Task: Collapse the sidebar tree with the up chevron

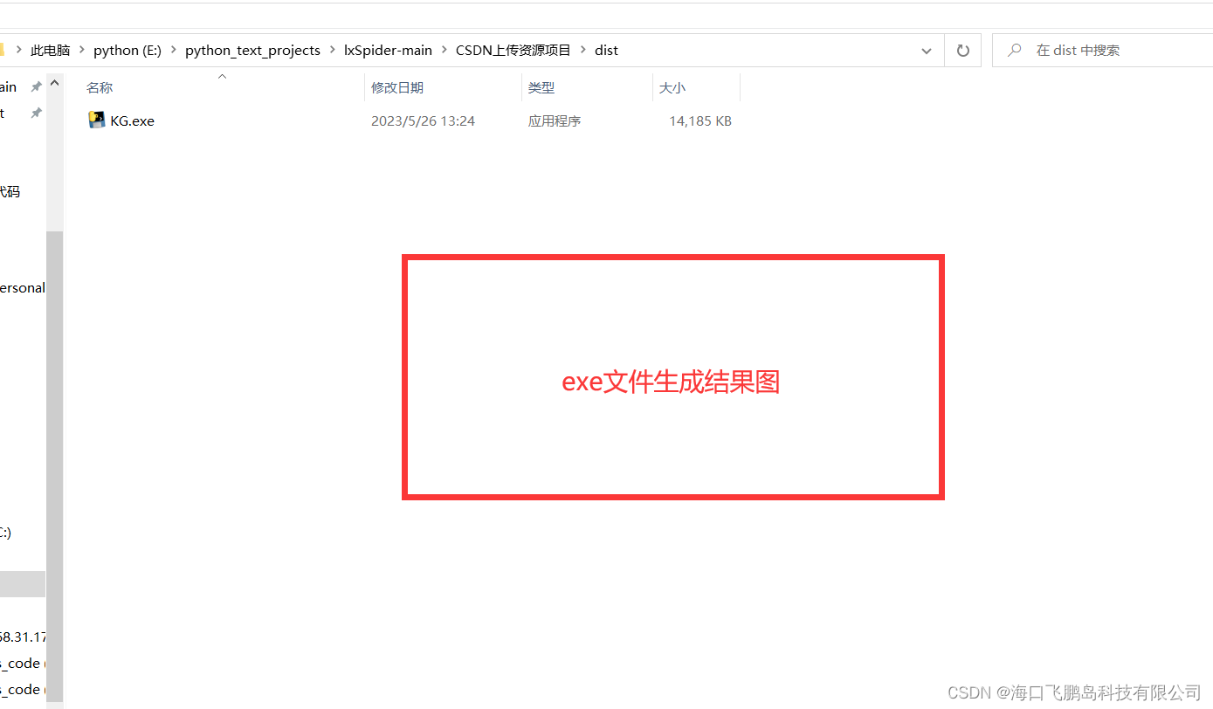Action: point(54,81)
